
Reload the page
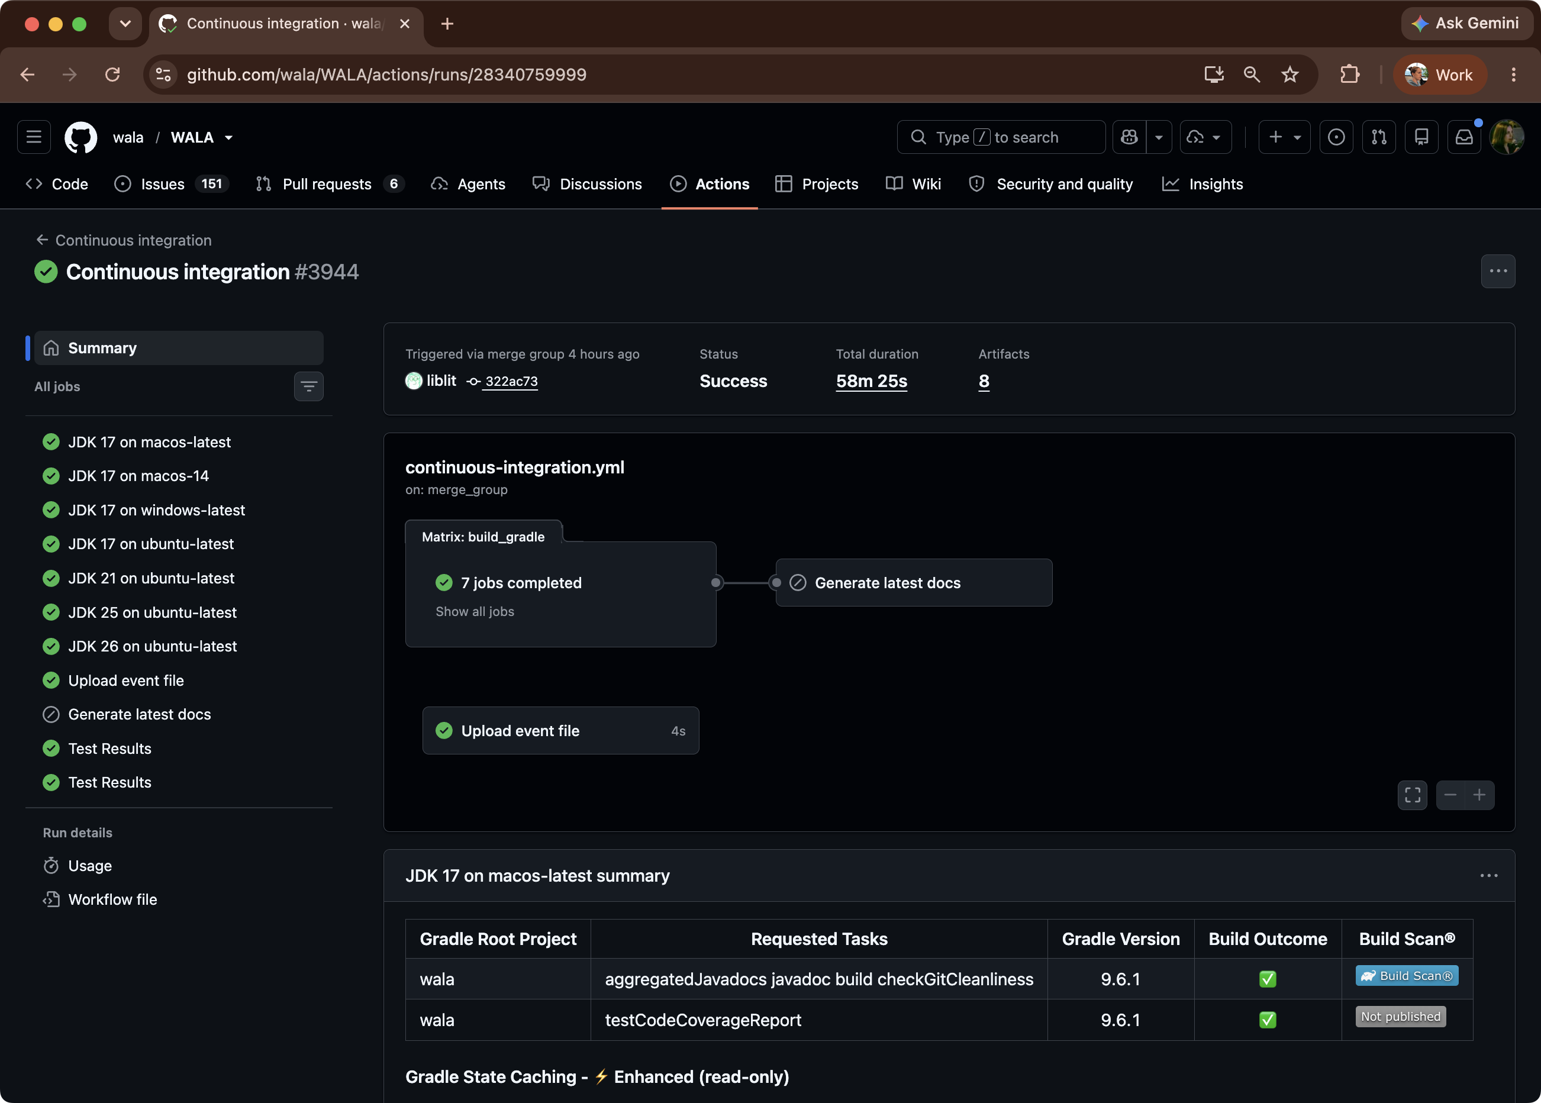coord(113,75)
